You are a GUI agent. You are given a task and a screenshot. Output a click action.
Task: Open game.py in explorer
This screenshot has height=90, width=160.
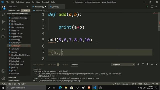click(15, 52)
